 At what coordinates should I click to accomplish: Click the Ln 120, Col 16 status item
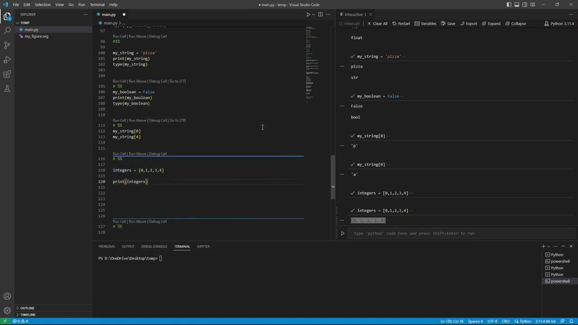[452, 321]
